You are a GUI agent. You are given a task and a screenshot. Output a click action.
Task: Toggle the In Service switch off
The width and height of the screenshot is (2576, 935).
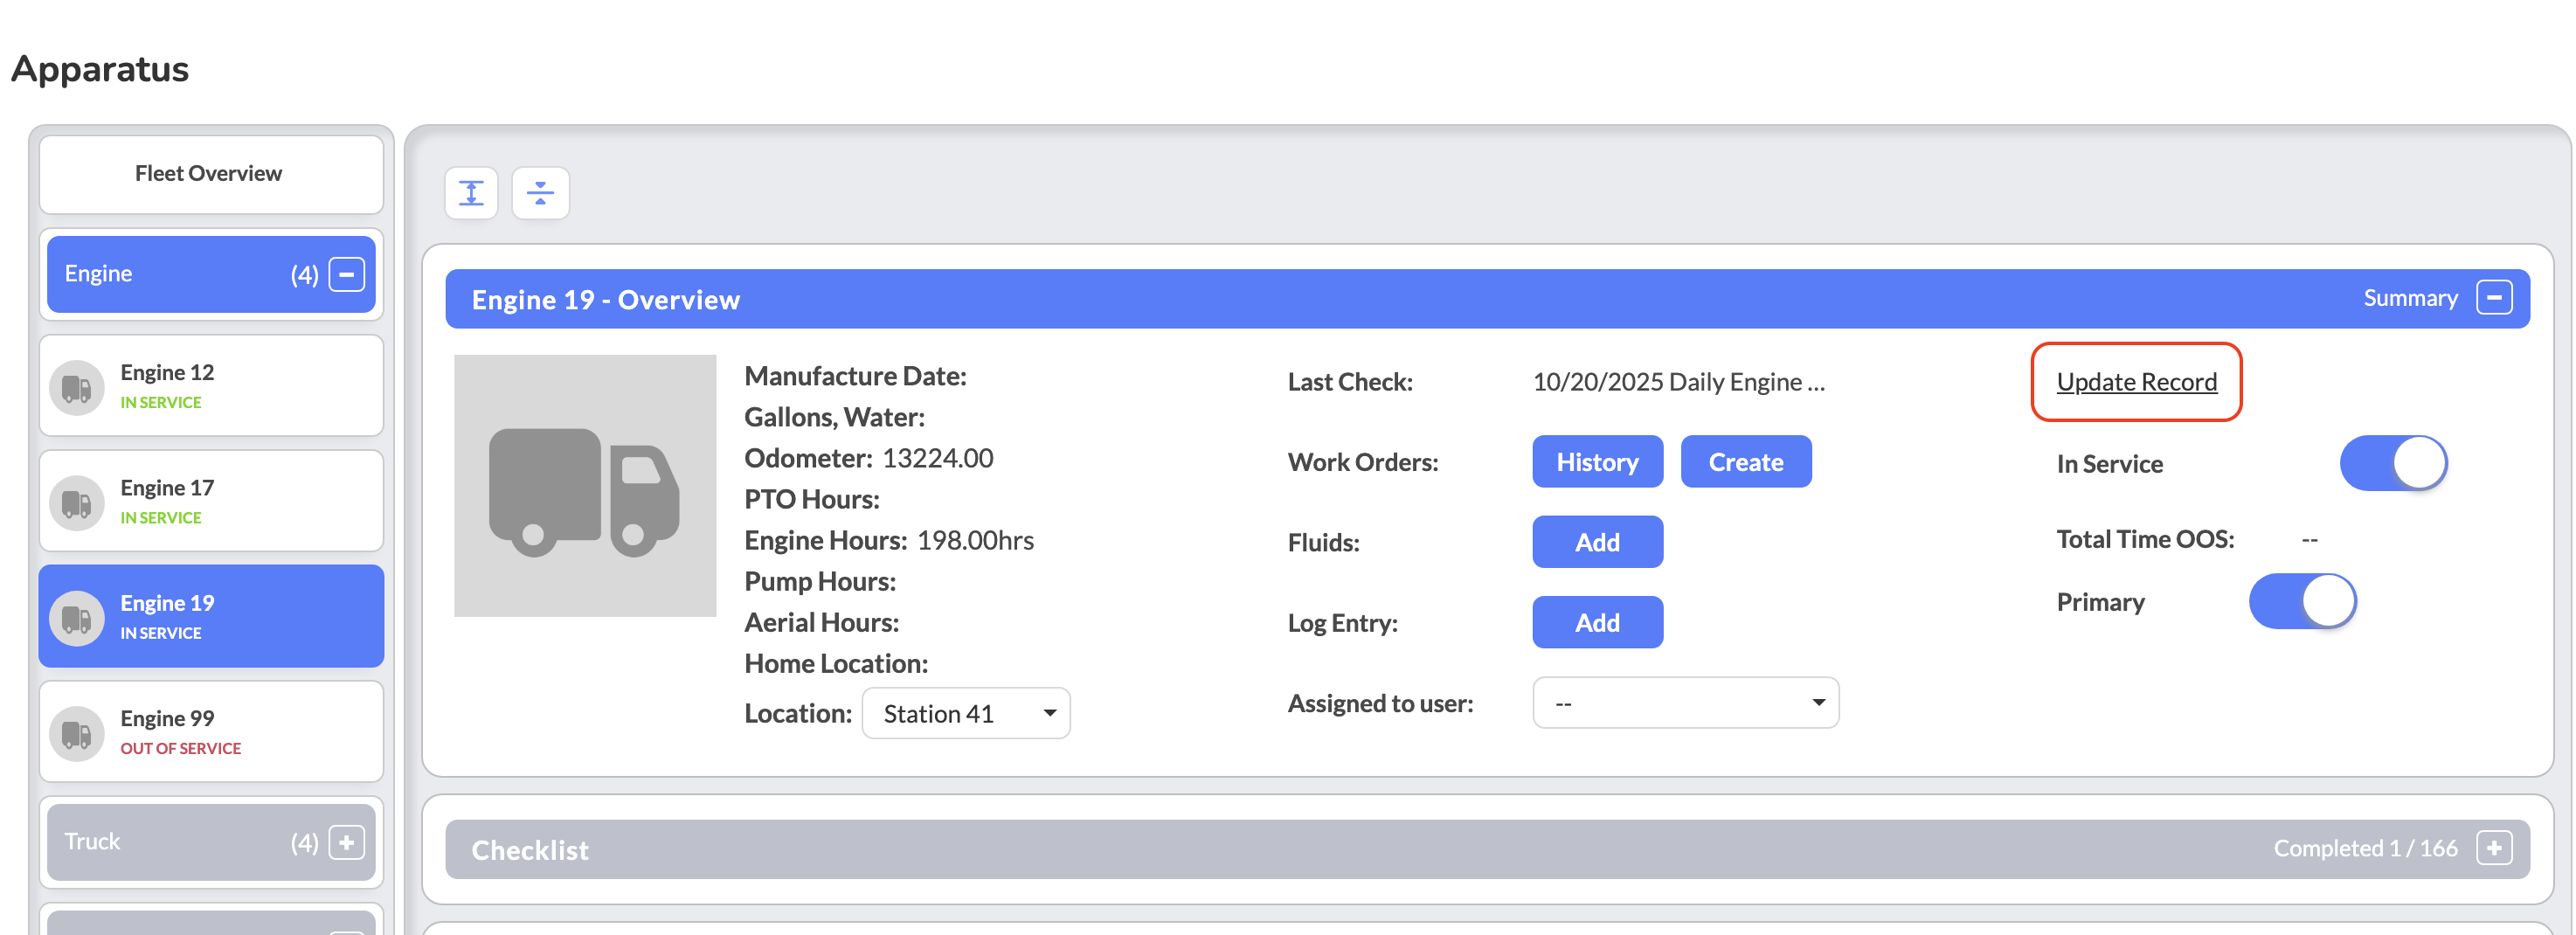tap(2392, 463)
